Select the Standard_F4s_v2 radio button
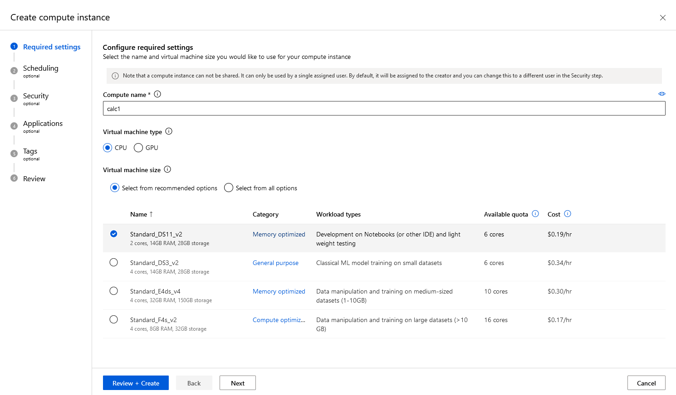 [x=114, y=320]
